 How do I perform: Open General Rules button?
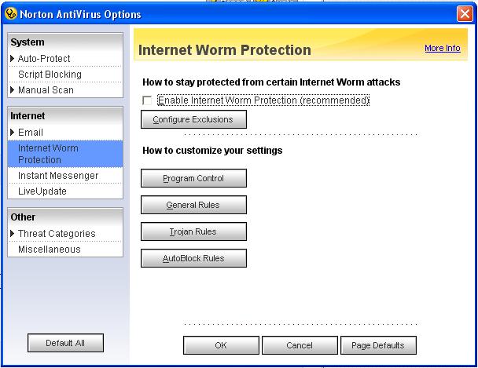point(193,205)
